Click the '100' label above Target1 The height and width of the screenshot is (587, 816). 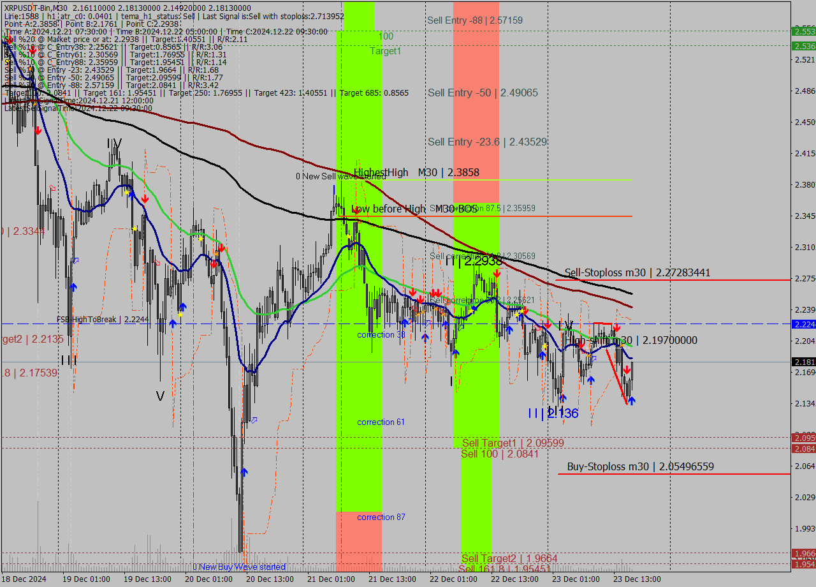tap(386, 36)
